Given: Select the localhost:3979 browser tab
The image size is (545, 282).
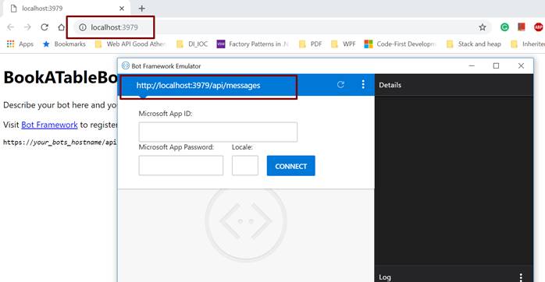Looking at the screenshot, I should tap(66, 9).
